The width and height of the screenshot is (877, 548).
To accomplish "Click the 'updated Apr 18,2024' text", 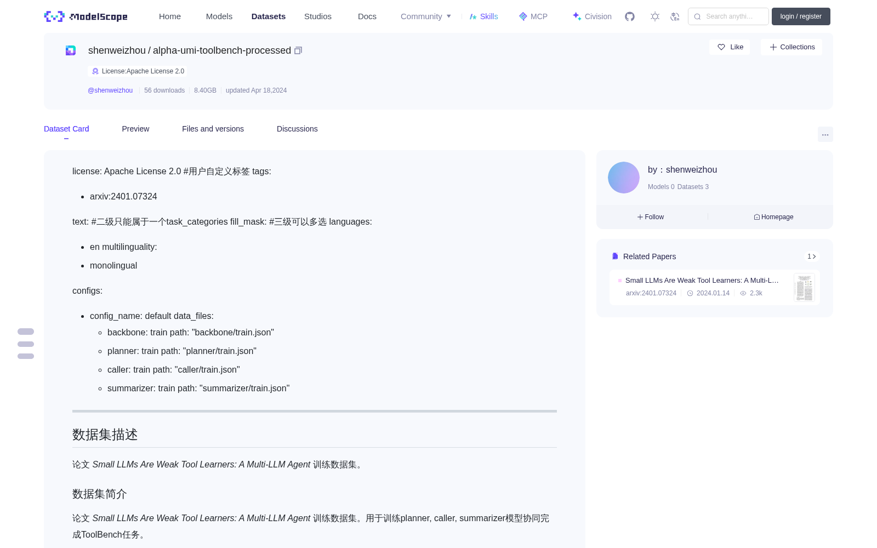I will pos(256,90).
